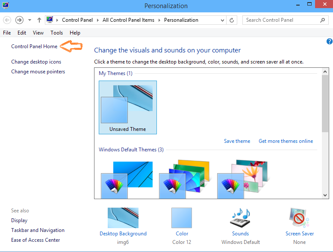Open the Color swatch icon
333x252 pixels.
click(x=182, y=218)
